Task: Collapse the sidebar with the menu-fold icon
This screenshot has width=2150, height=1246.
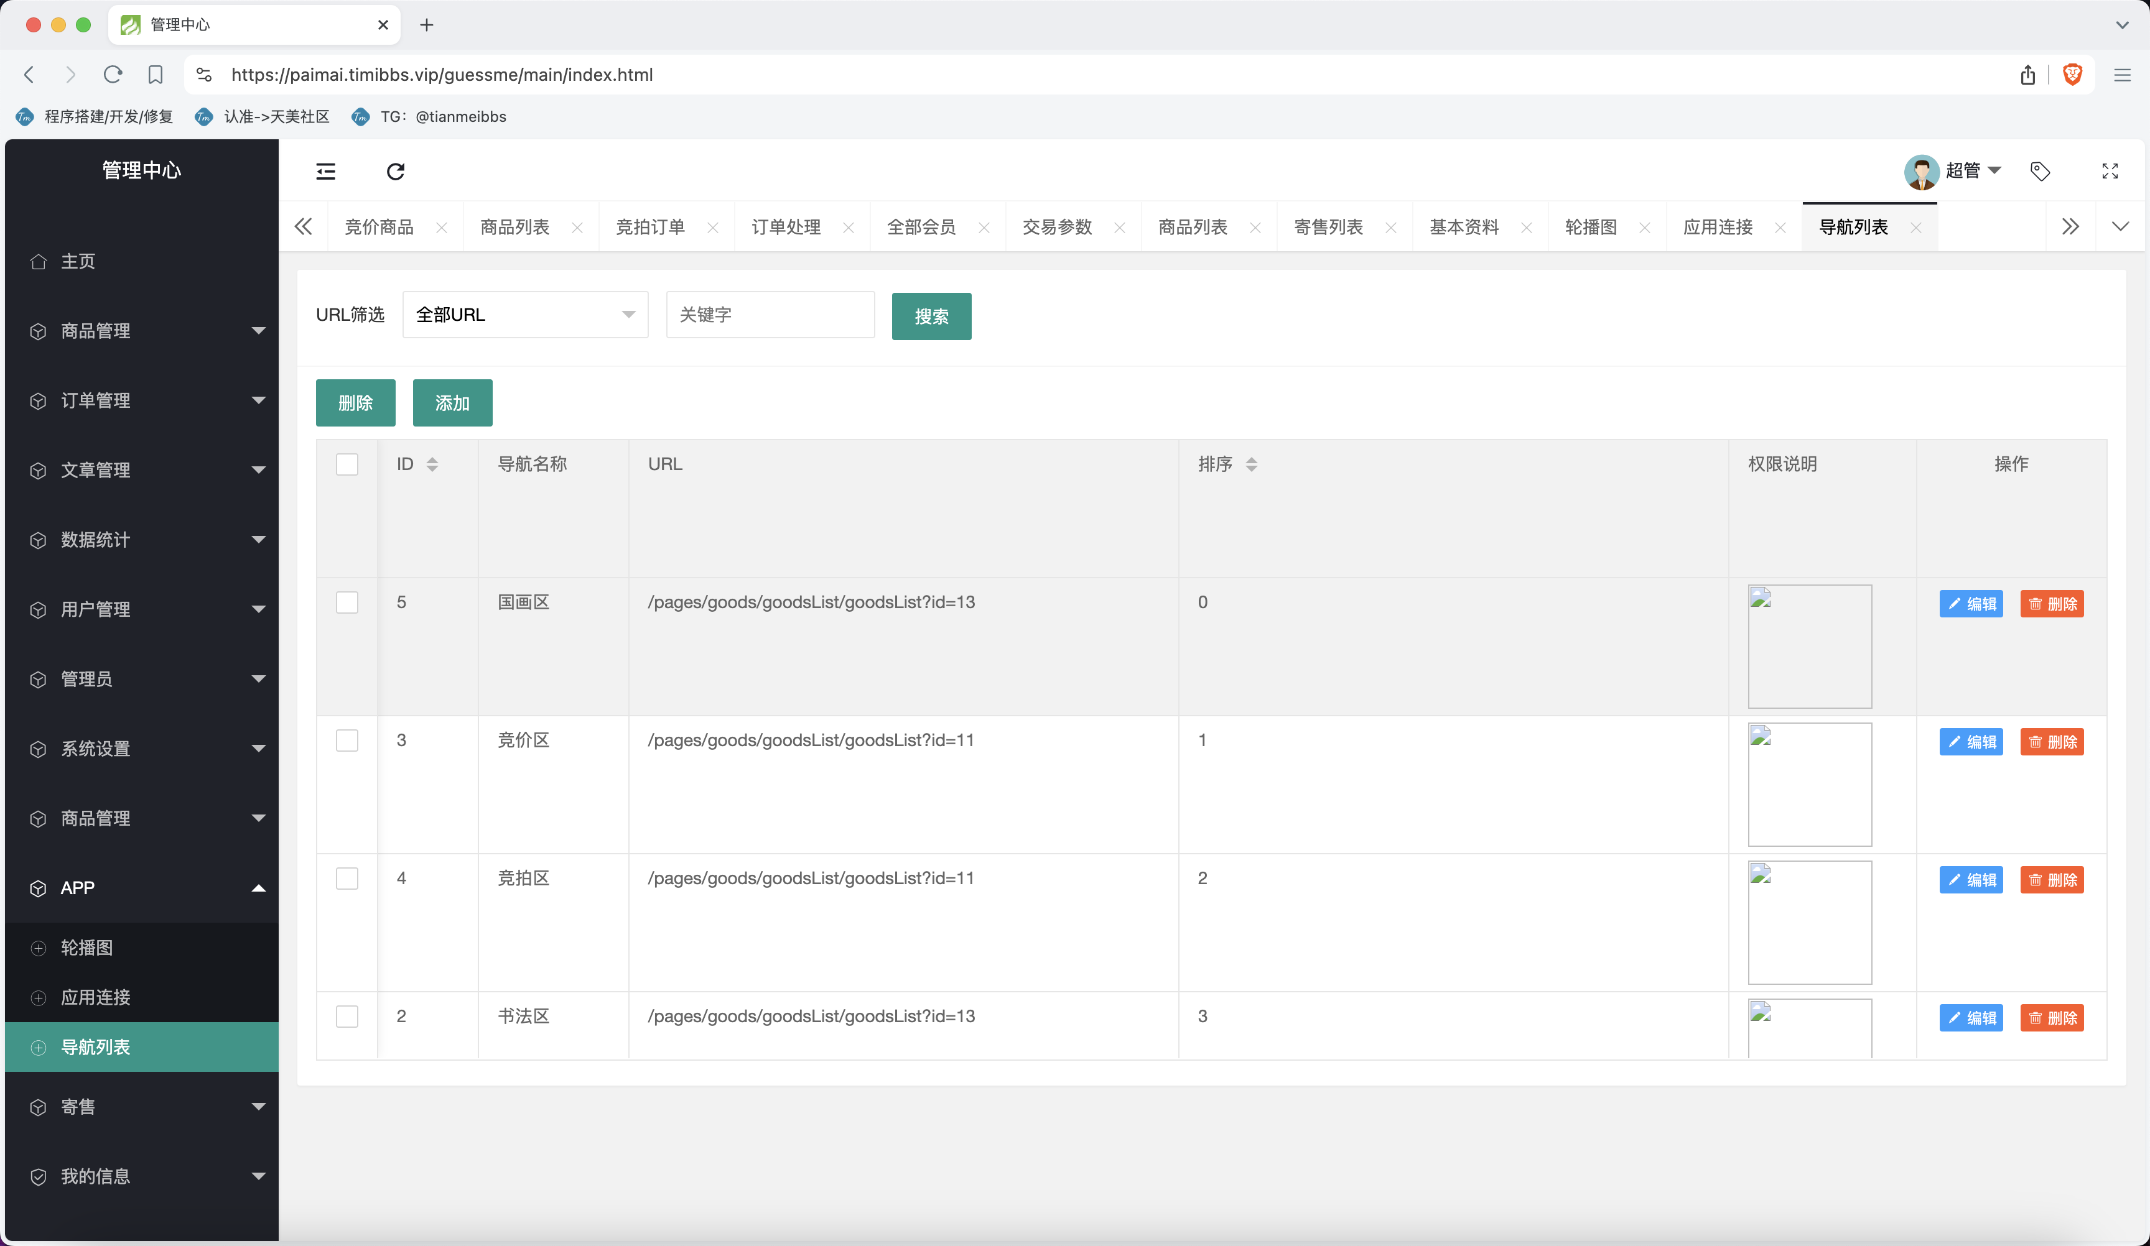Action: click(x=325, y=172)
